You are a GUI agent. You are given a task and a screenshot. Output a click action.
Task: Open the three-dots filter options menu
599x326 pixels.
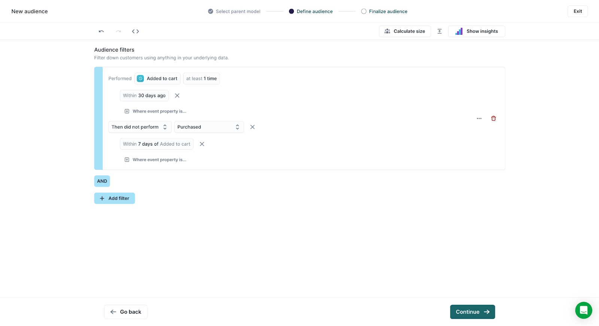tap(479, 118)
